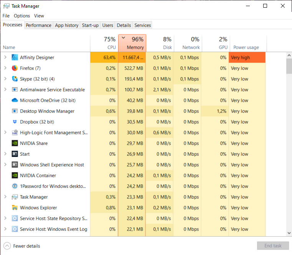Expand the Start process row
292x255 pixels.
[x=5, y=154]
